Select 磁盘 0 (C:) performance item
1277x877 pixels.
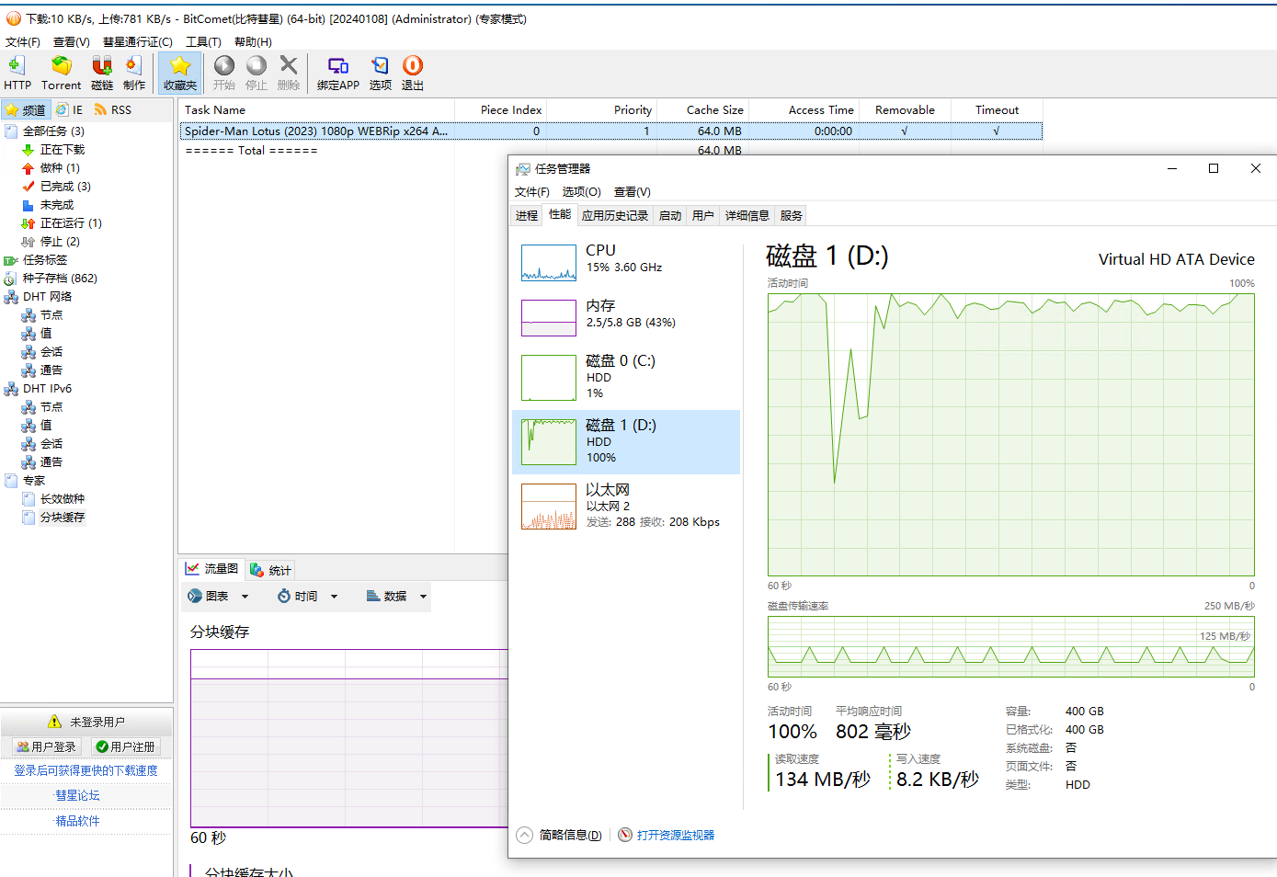tap(626, 378)
